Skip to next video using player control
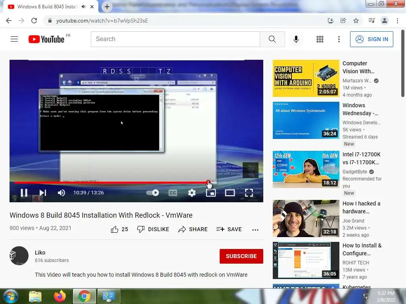 pyautogui.click(x=43, y=193)
